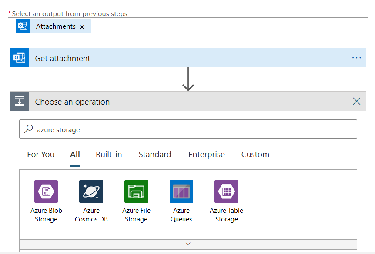
Task: Open the Enterprise connectors tab
Action: click(207, 155)
